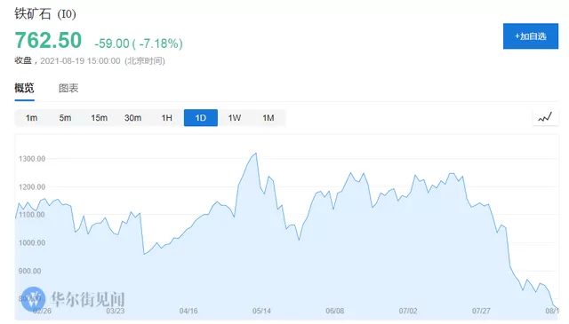Click the 07/27 date on axis
The image size is (569, 324).
pos(481,311)
